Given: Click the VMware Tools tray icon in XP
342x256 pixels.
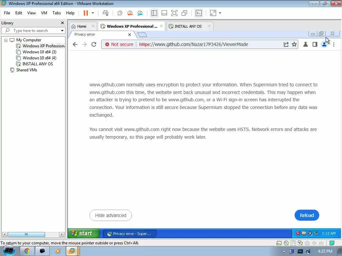Looking at the screenshot, I should 304,233.
